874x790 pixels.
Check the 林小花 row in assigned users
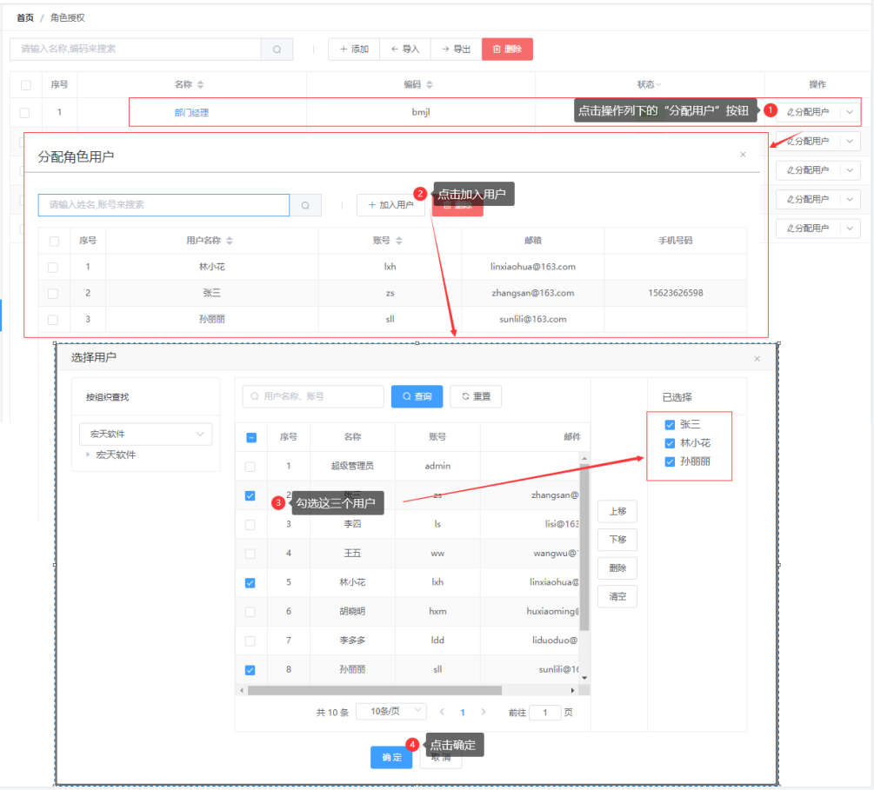coord(53,268)
